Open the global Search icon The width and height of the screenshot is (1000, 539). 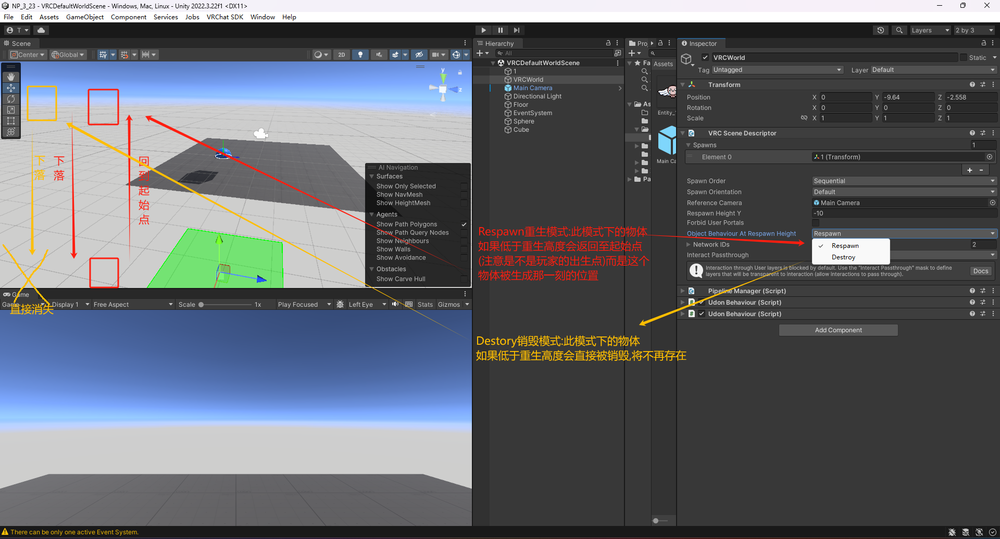tap(899, 30)
